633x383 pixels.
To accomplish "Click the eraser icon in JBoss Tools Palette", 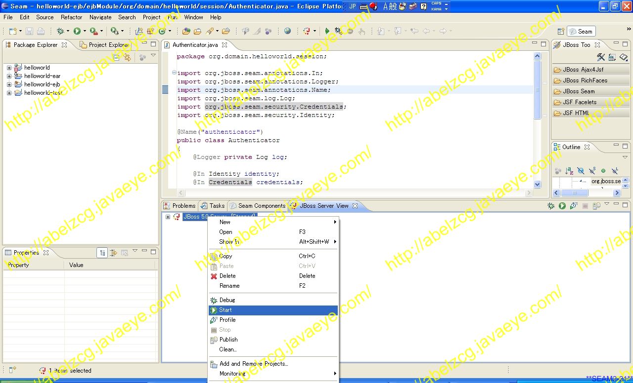I will pos(624,57).
